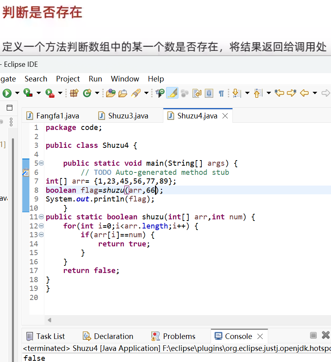
Task: Click 'System.out.println(flag);' on line 9
Action: pyautogui.click(x=100, y=199)
